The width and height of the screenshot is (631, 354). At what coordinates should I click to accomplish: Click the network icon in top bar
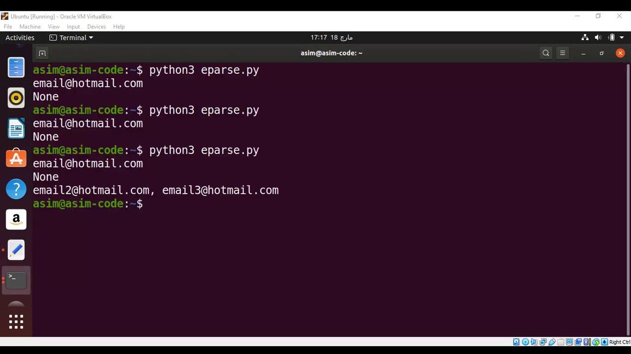(x=585, y=37)
